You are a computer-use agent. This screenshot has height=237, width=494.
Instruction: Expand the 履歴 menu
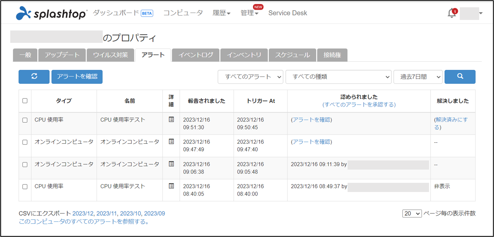click(221, 13)
